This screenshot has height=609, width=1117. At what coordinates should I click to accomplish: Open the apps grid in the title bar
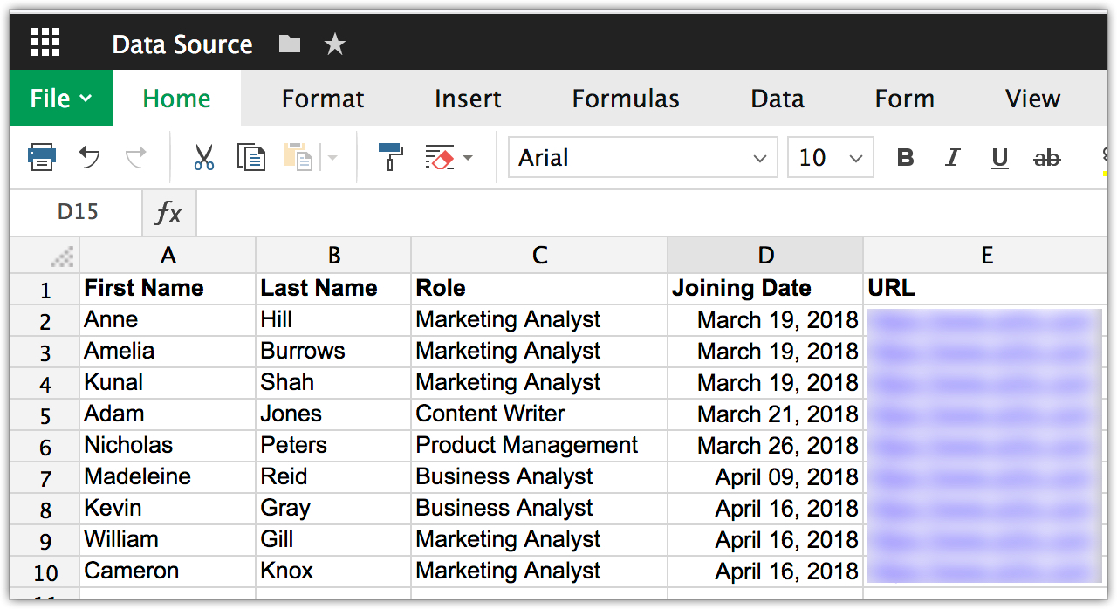[x=45, y=42]
